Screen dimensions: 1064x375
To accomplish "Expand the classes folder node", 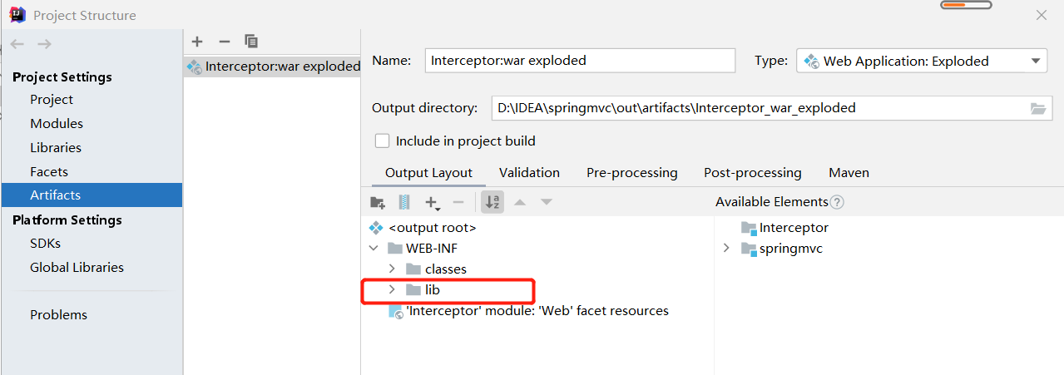I will pyautogui.click(x=392, y=269).
